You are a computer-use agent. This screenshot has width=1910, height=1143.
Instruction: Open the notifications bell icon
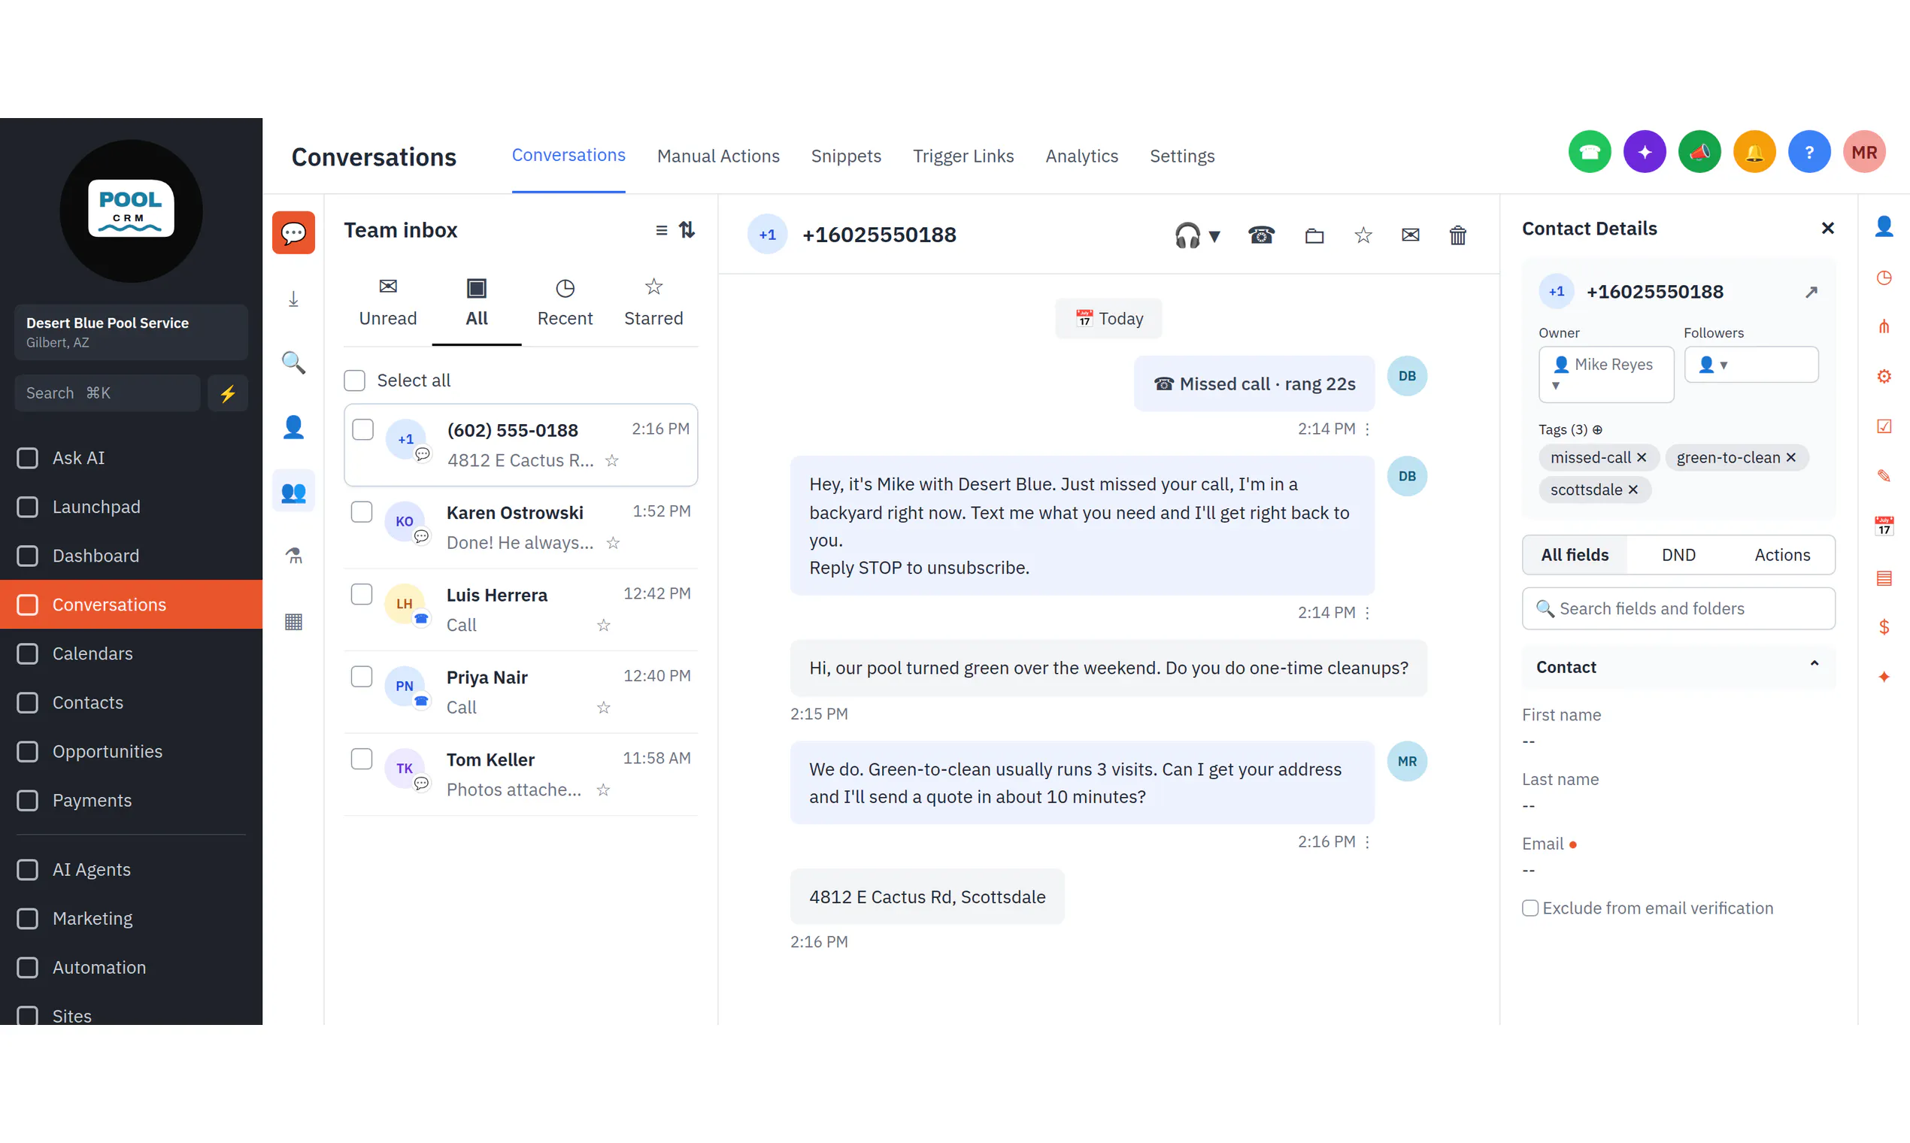click(1754, 152)
